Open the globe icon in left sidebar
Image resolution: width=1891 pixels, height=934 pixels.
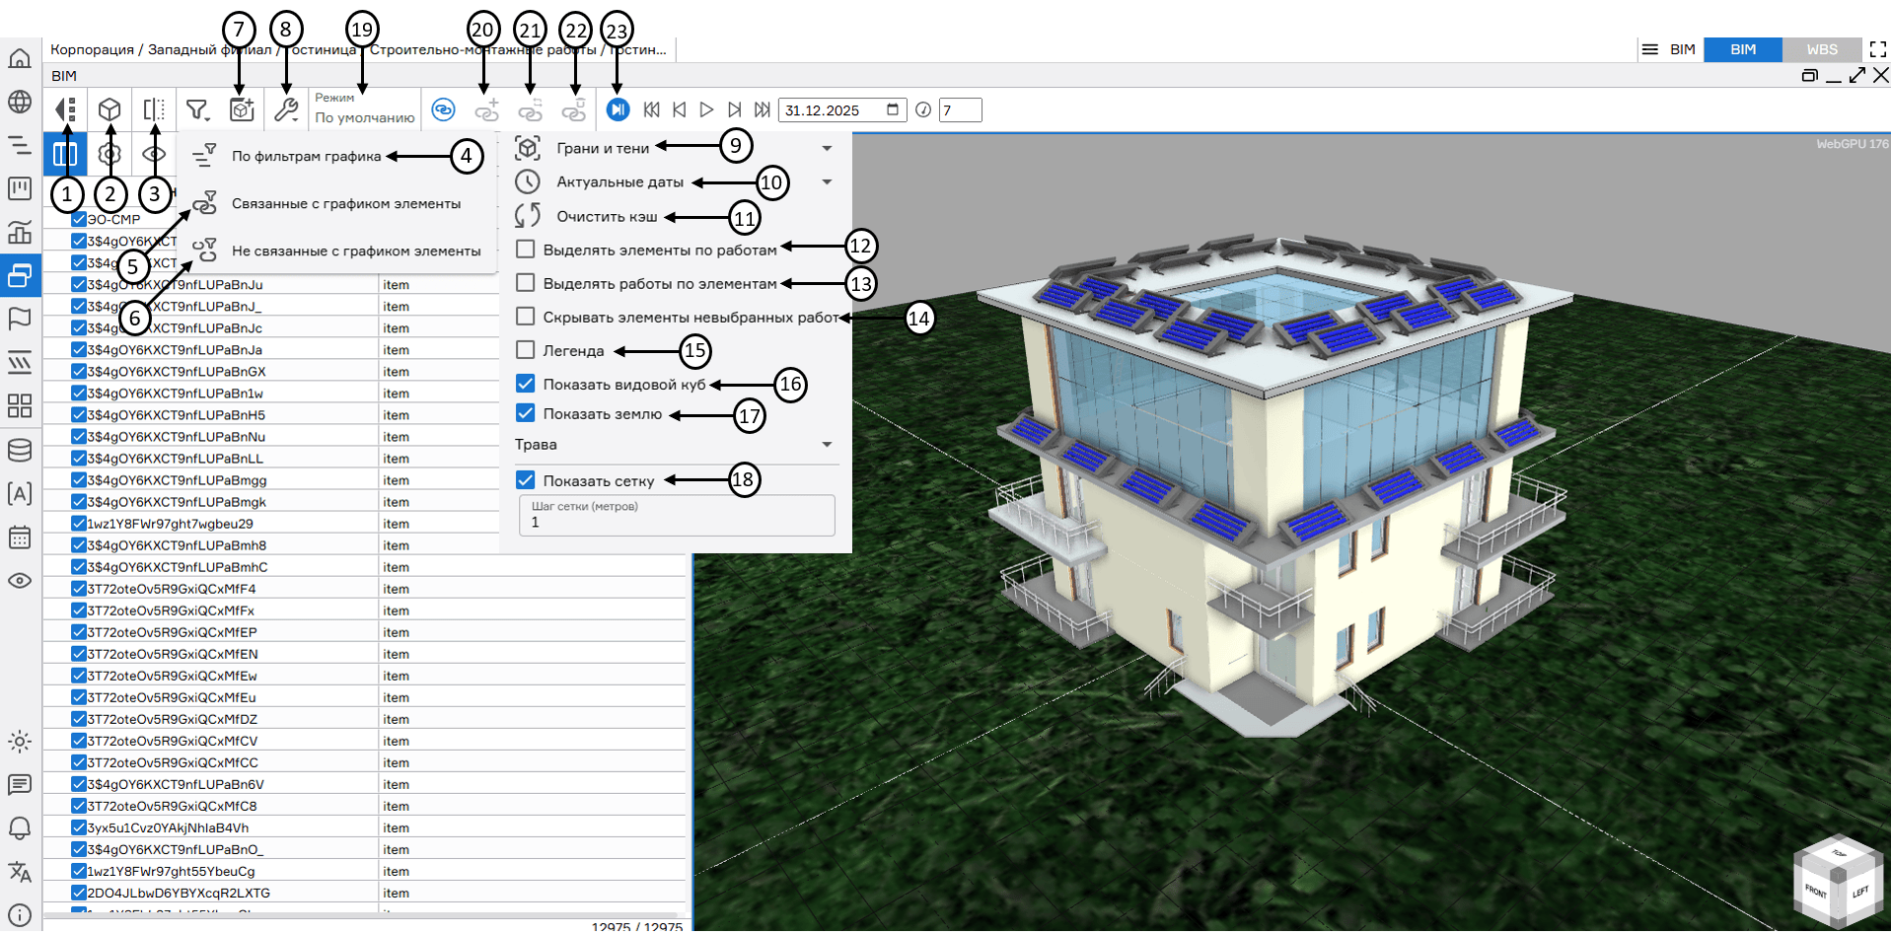20,102
